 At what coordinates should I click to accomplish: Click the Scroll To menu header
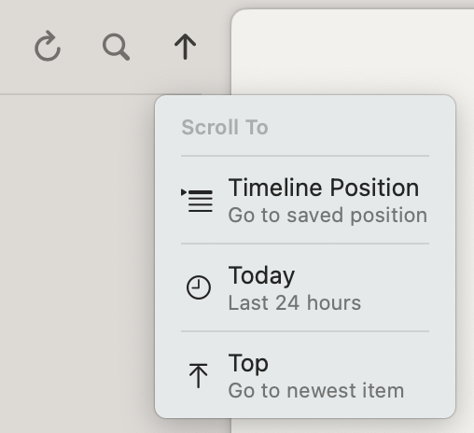coord(225,127)
